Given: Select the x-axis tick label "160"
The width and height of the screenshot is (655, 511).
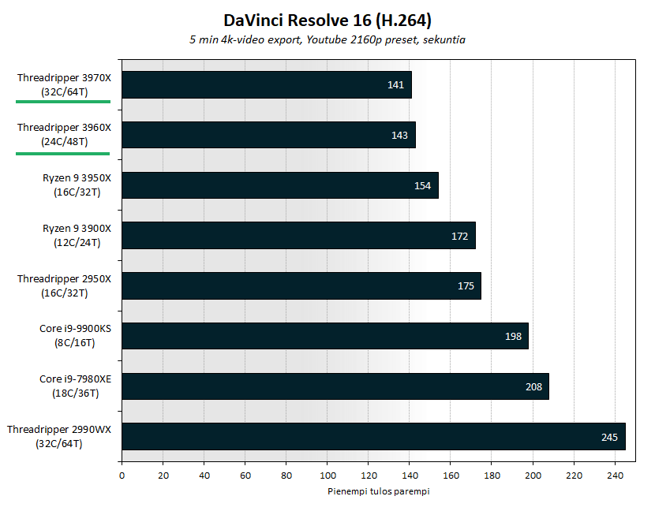Looking at the screenshot, I should [451, 476].
